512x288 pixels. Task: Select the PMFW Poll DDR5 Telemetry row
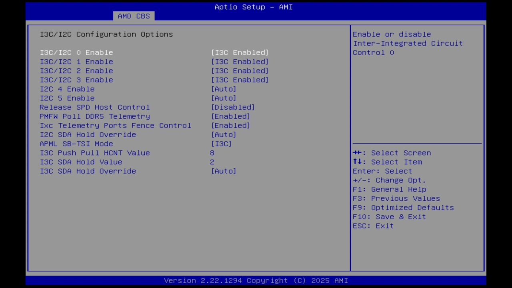coord(95,116)
